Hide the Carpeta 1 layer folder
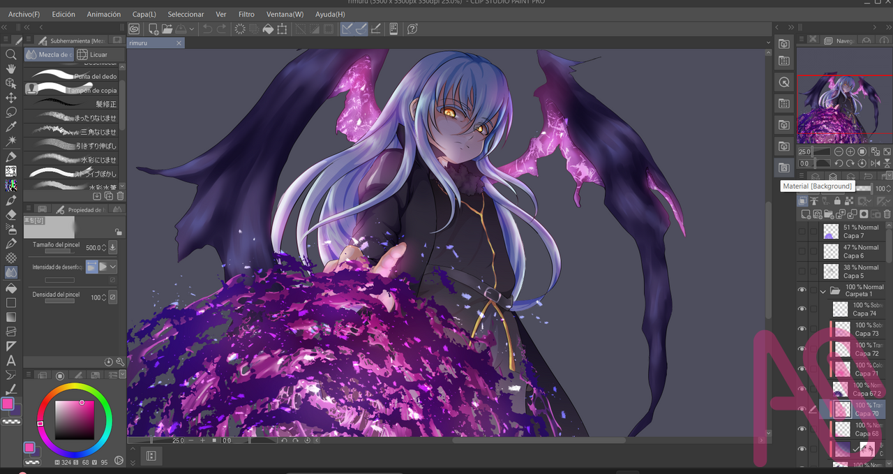893x474 pixels. pos(802,290)
